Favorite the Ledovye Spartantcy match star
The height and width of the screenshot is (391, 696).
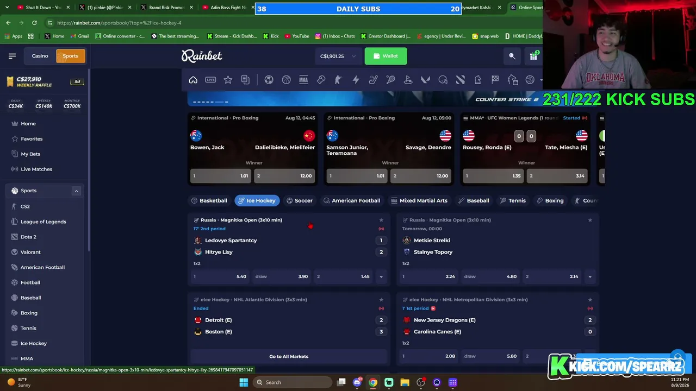[381, 220]
